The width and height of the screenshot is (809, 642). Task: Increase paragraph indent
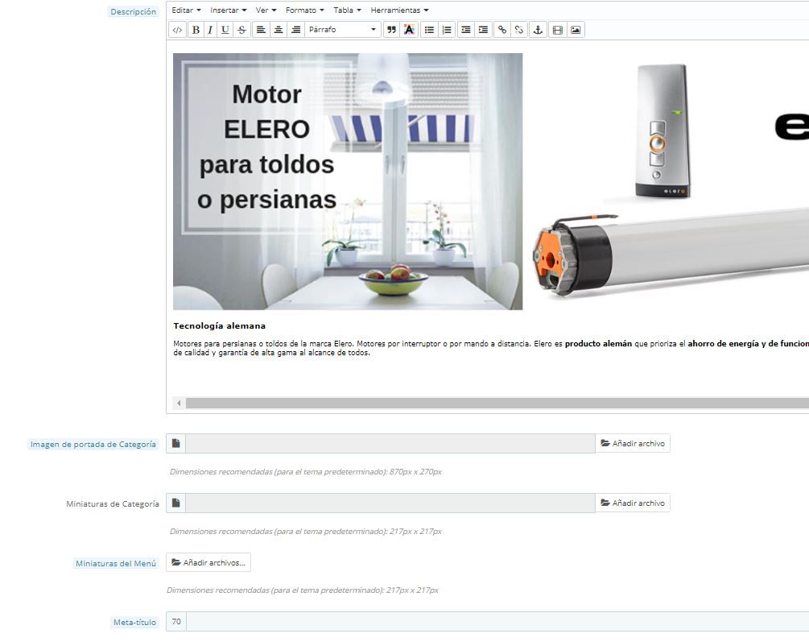tap(483, 30)
